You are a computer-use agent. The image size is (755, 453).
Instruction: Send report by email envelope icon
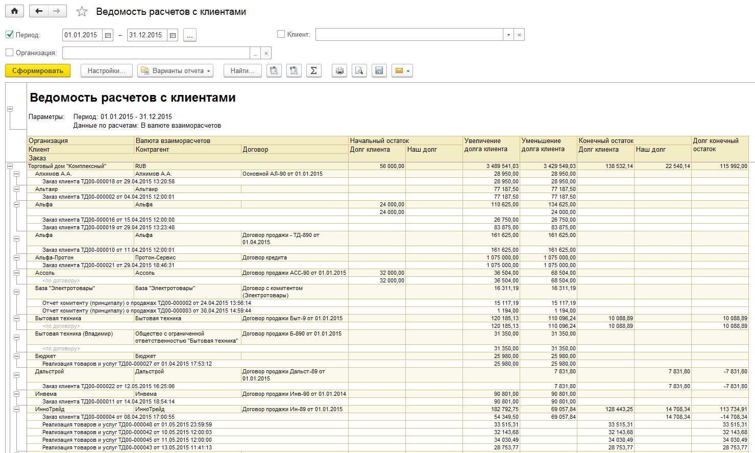399,70
